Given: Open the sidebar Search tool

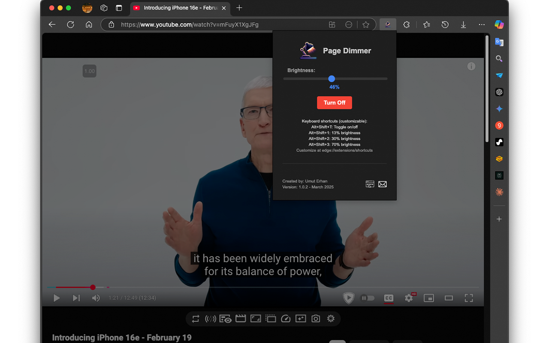Looking at the screenshot, I should [499, 59].
